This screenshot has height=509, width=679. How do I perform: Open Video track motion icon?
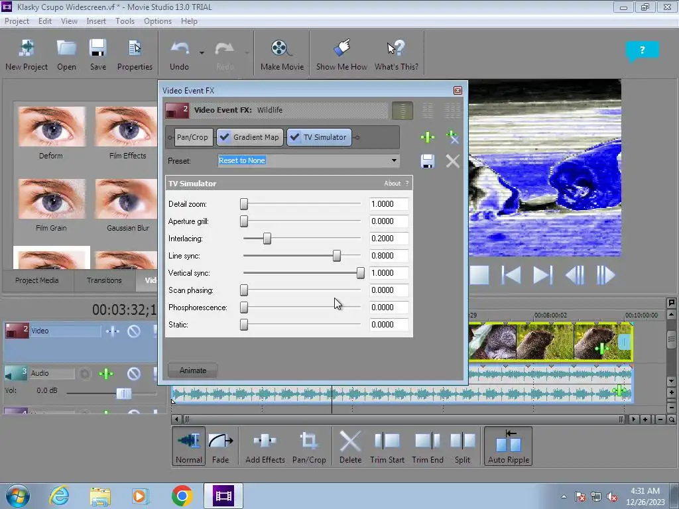(113, 331)
